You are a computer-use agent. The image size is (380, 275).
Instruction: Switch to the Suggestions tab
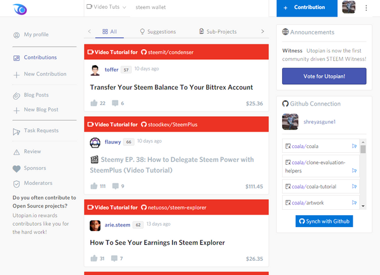158,31
